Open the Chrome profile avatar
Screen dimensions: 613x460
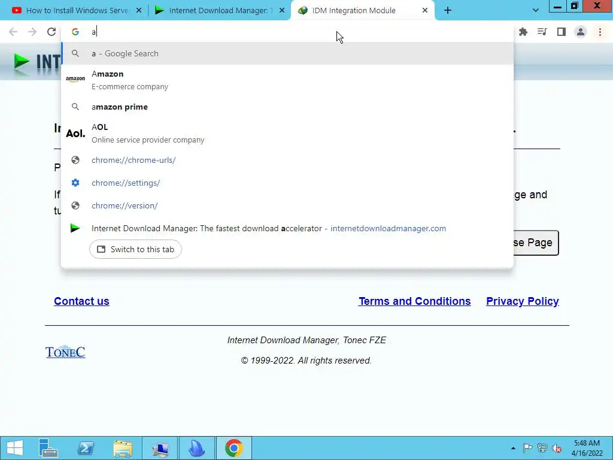pos(581,32)
